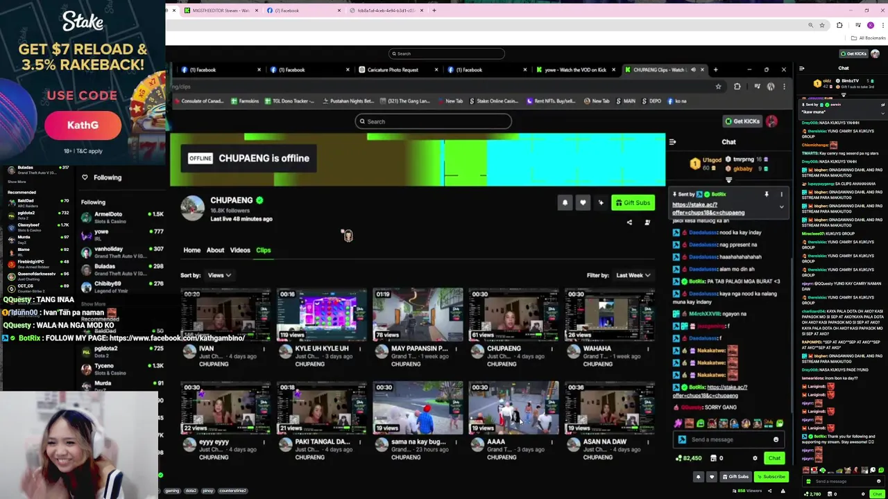Click the Following heart icon in sidebar
This screenshot has height=499, width=888.
pyautogui.click(x=85, y=177)
